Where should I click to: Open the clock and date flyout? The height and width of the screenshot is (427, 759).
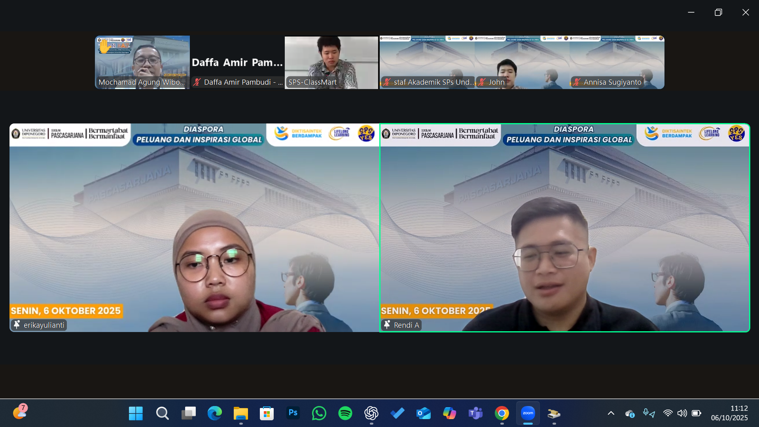point(729,413)
